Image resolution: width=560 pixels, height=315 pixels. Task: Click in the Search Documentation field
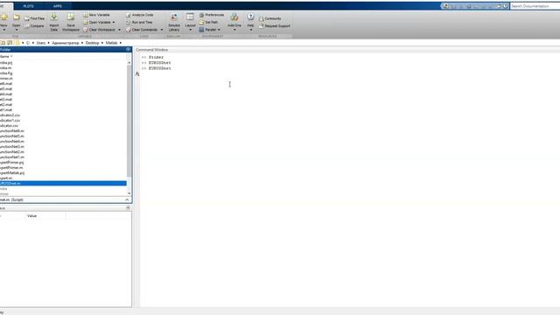[535, 6]
